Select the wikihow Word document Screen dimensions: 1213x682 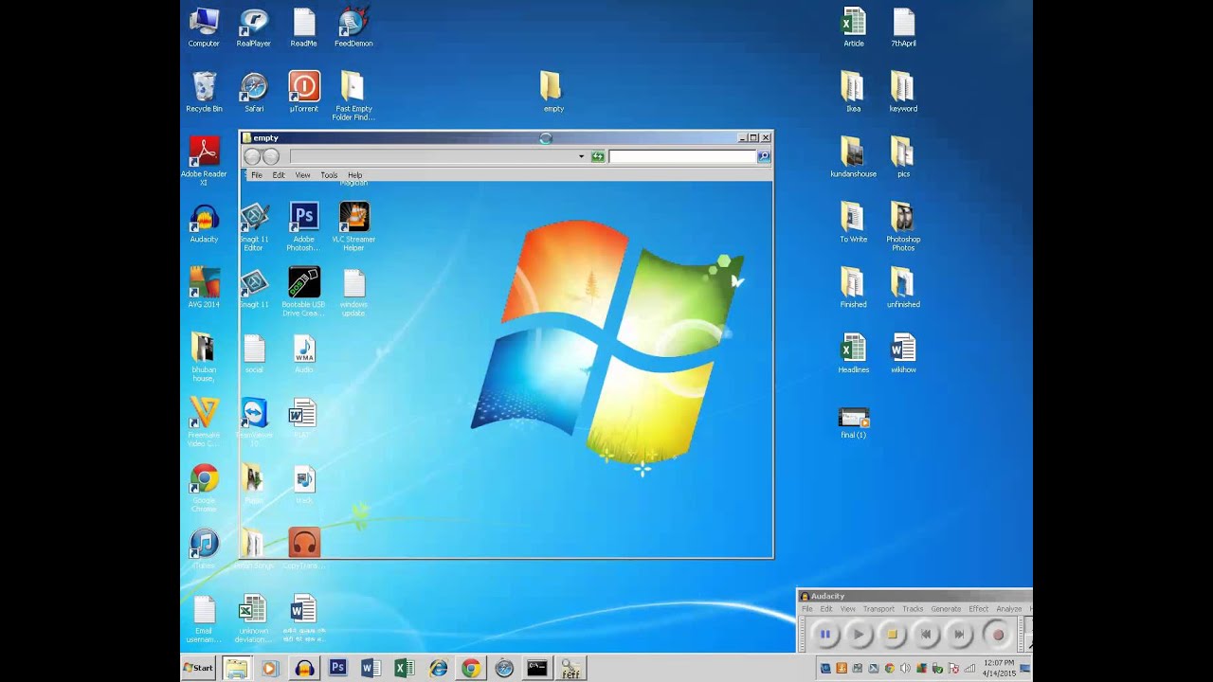[x=903, y=352]
